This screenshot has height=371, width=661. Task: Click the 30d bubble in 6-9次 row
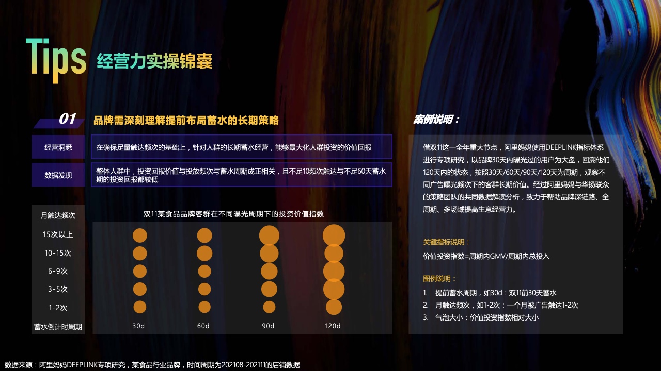tap(140, 271)
